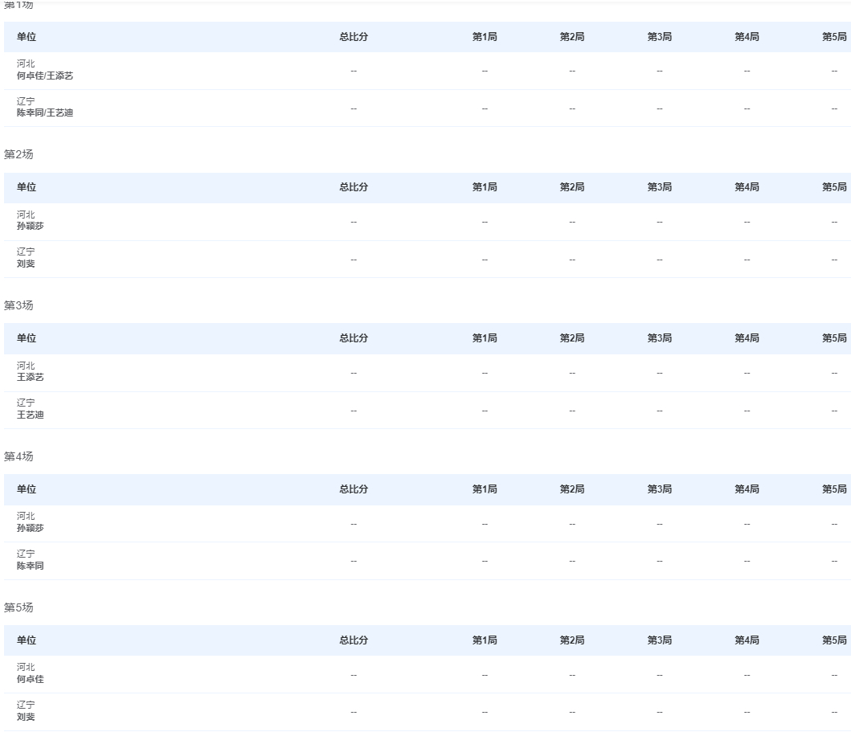Click player pair 何卓佳/王添艺 in match 1

tap(44, 76)
